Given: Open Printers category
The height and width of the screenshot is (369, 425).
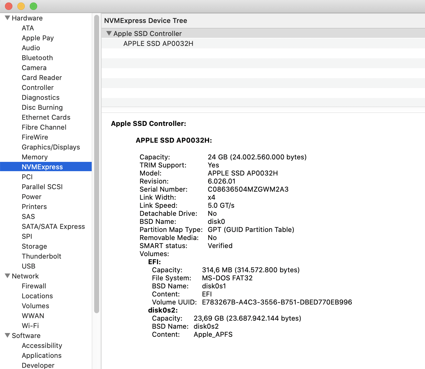Looking at the screenshot, I should click(x=34, y=207).
